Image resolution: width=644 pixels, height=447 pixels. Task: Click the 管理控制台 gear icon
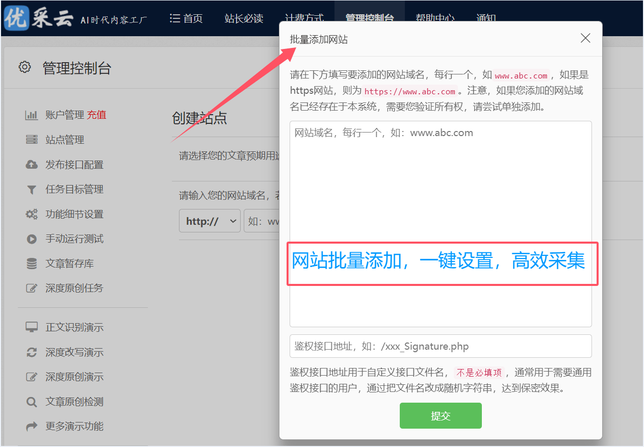[x=24, y=67]
